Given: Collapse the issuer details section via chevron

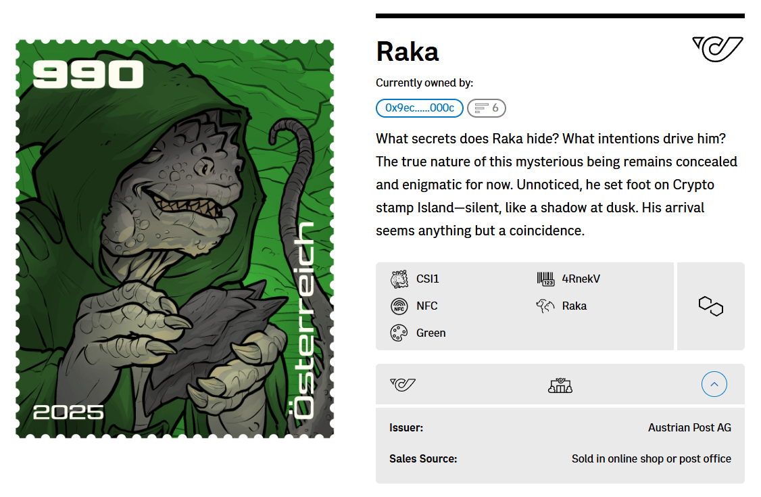Looking at the screenshot, I should pyautogui.click(x=714, y=384).
